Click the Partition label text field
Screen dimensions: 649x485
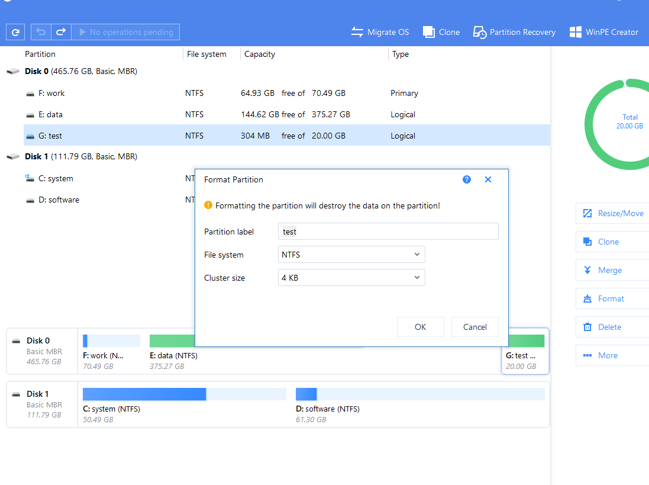[x=388, y=232]
